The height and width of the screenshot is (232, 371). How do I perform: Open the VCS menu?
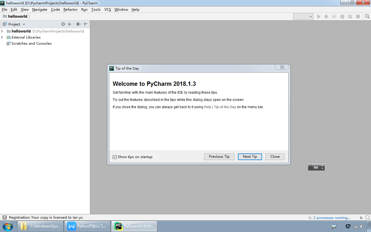click(108, 10)
